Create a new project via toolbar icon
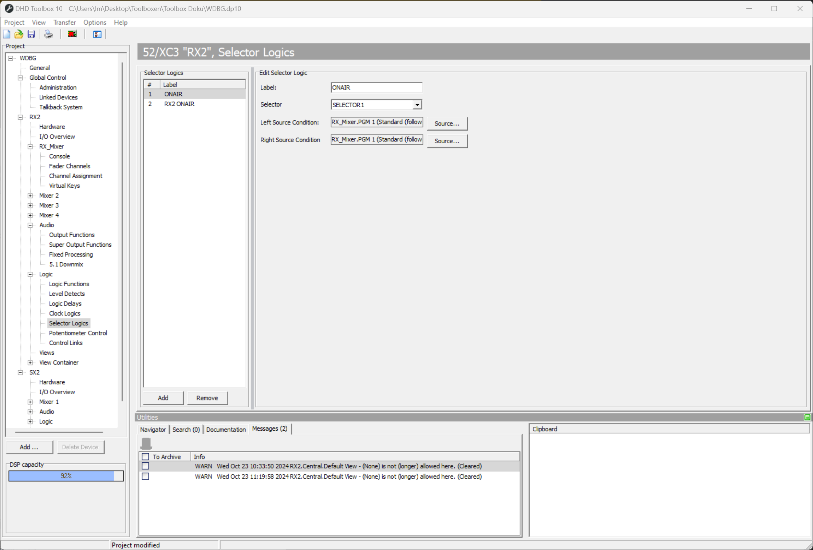The width and height of the screenshot is (813, 550). [7, 34]
